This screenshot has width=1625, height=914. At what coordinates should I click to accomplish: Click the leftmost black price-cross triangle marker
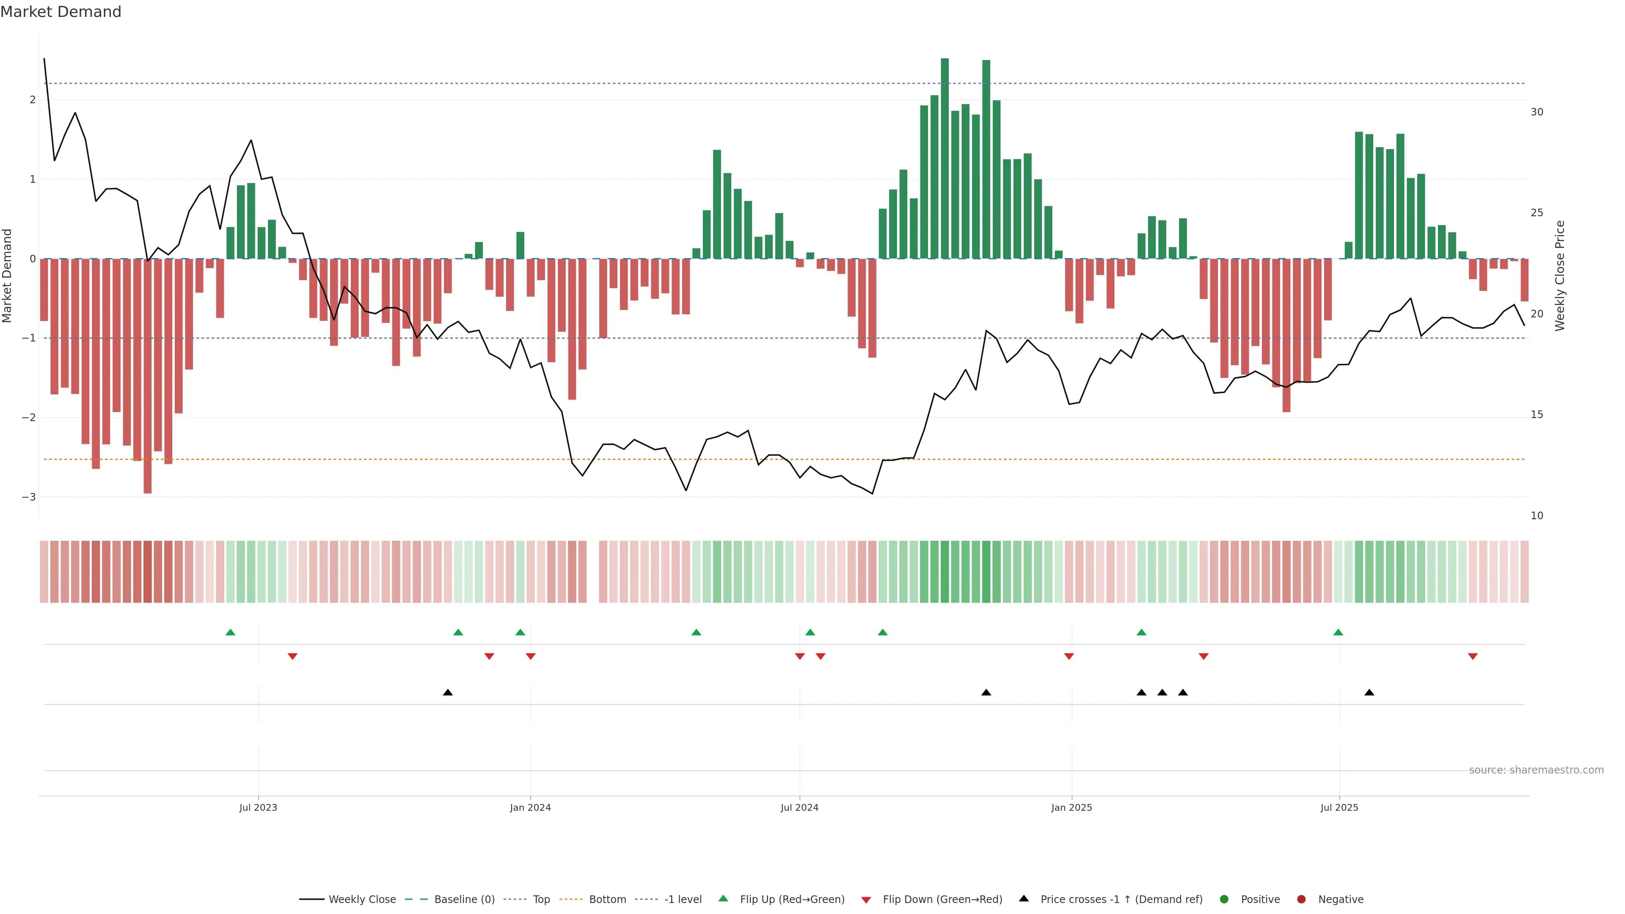pos(448,693)
